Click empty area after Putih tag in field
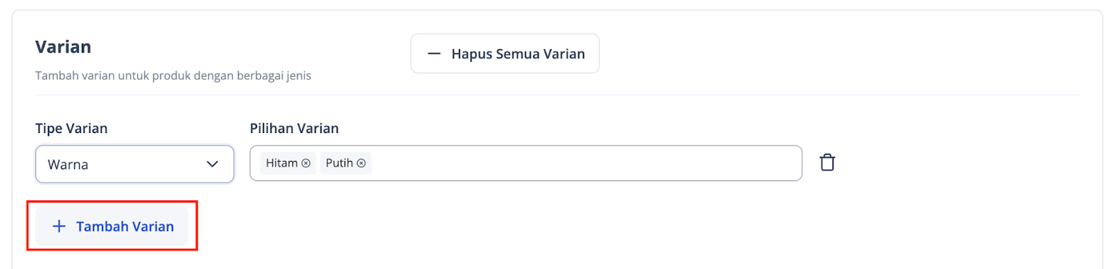This screenshot has height=269, width=1109. [x=586, y=163]
